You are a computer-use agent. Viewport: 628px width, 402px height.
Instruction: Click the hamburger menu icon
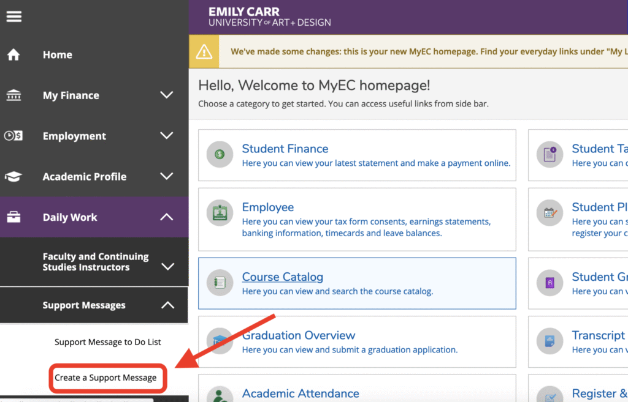(x=14, y=17)
